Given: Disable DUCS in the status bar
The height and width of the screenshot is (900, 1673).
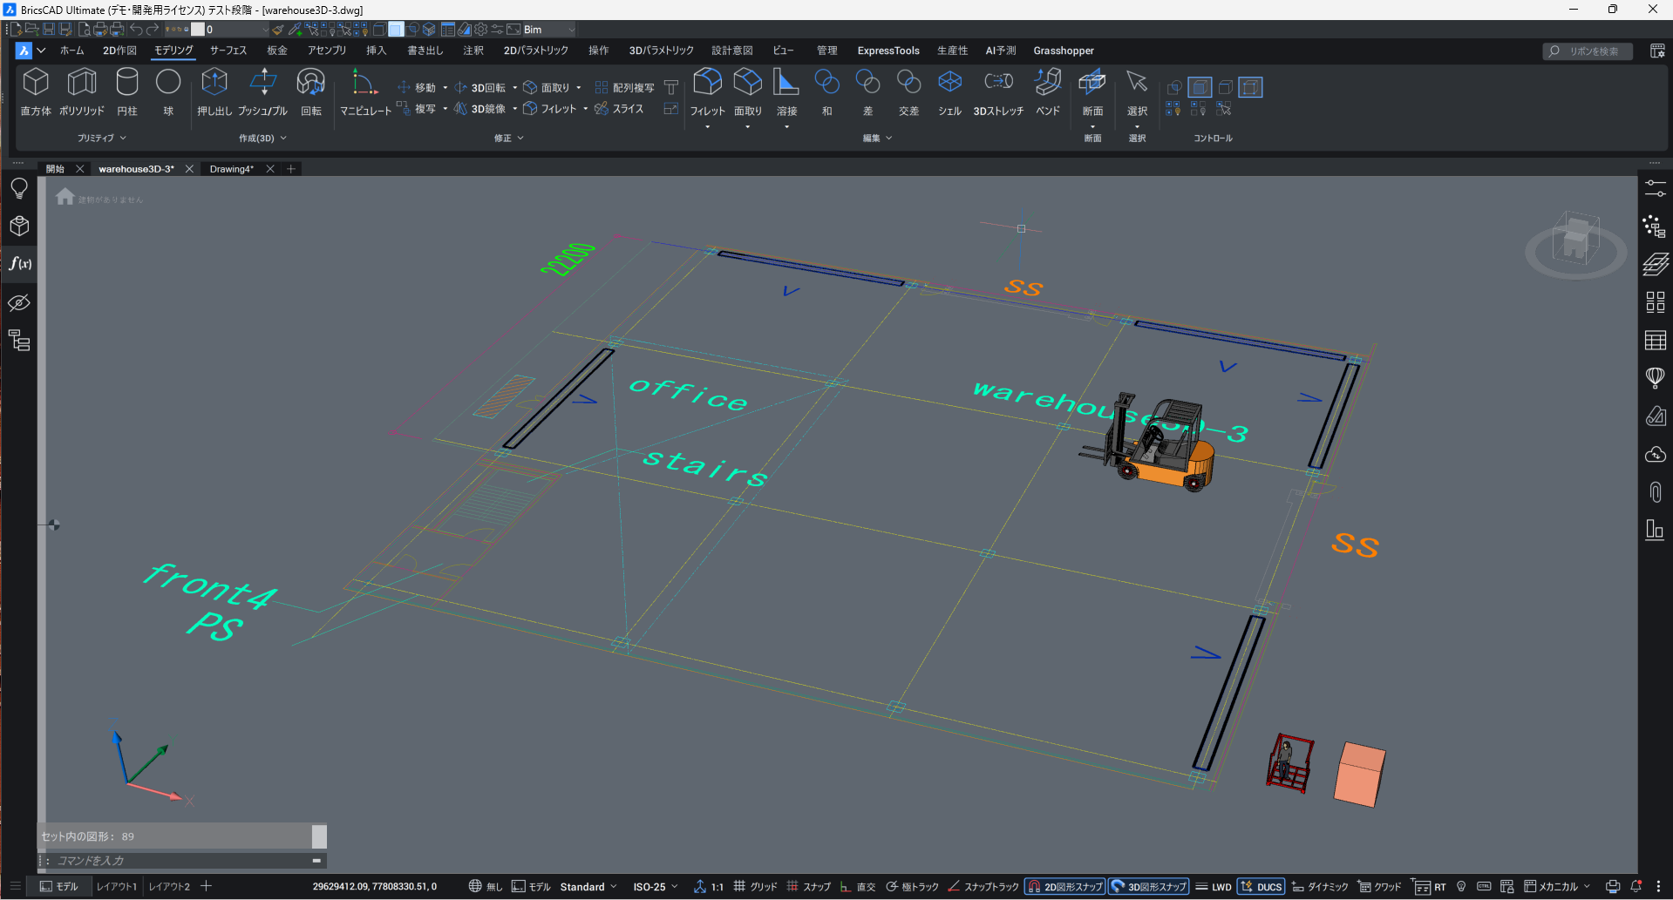Looking at the screenshot, I should (1261, 887).
